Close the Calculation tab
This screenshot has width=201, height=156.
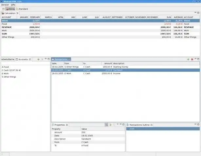18,13
